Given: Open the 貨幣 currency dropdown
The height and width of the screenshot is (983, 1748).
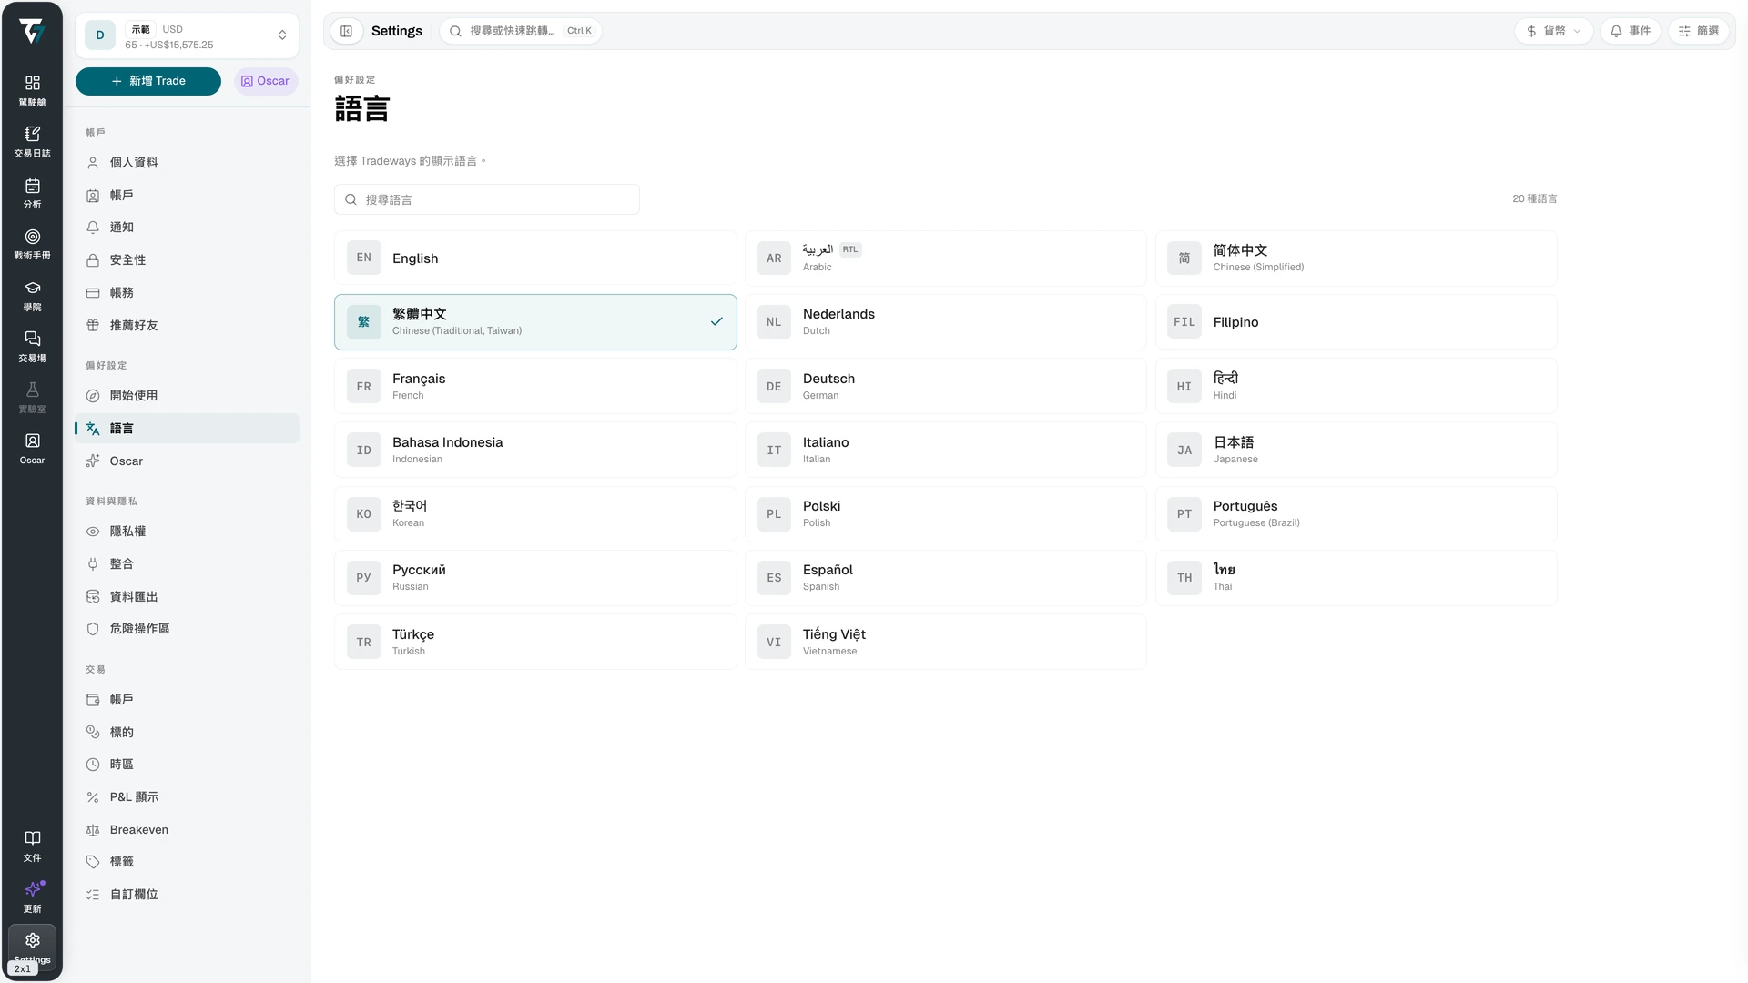Looking at the screenshot, I should [x=1553, y=31].
